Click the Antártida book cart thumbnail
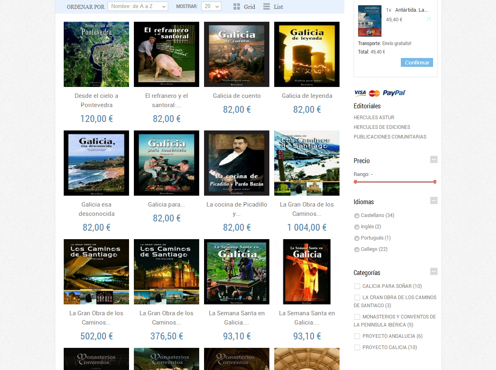 [x=370, y=21]
